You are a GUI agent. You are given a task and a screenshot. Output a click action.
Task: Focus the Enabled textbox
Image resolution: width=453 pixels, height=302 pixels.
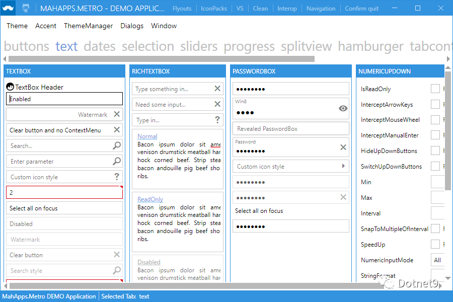64,99
